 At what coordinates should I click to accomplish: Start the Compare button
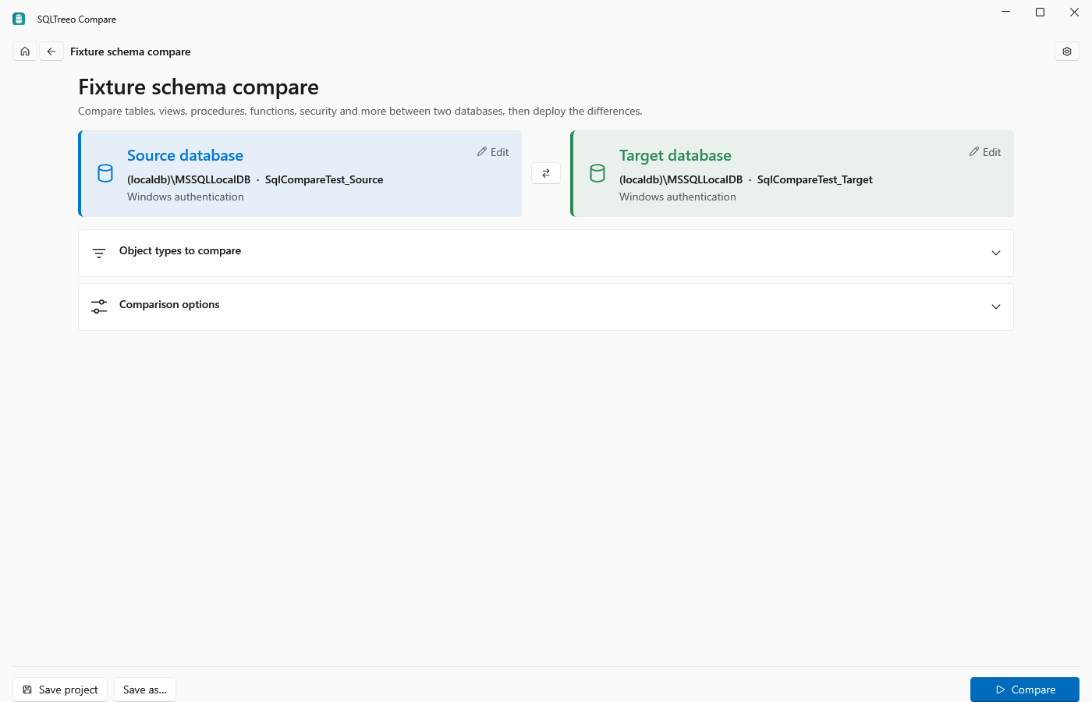coord(1025,690)
